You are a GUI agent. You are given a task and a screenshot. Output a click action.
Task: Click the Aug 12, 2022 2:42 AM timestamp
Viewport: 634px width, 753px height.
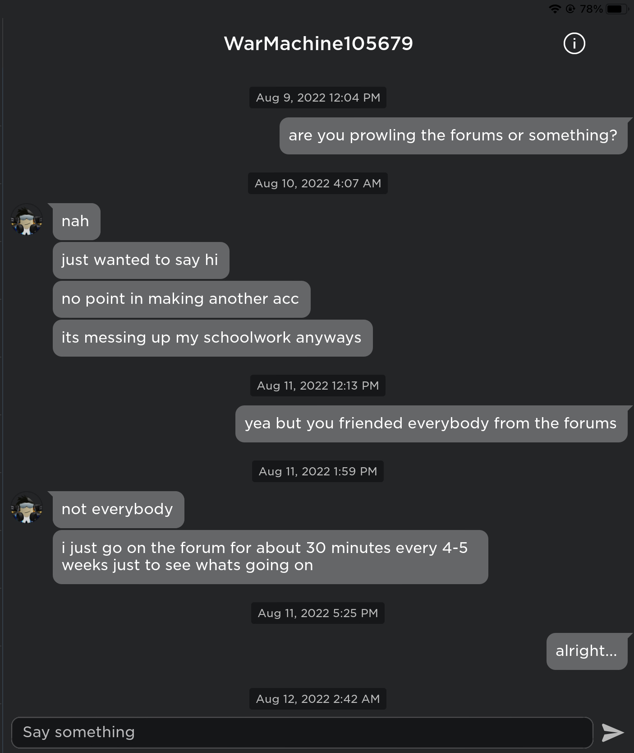(x=318, y=699)
